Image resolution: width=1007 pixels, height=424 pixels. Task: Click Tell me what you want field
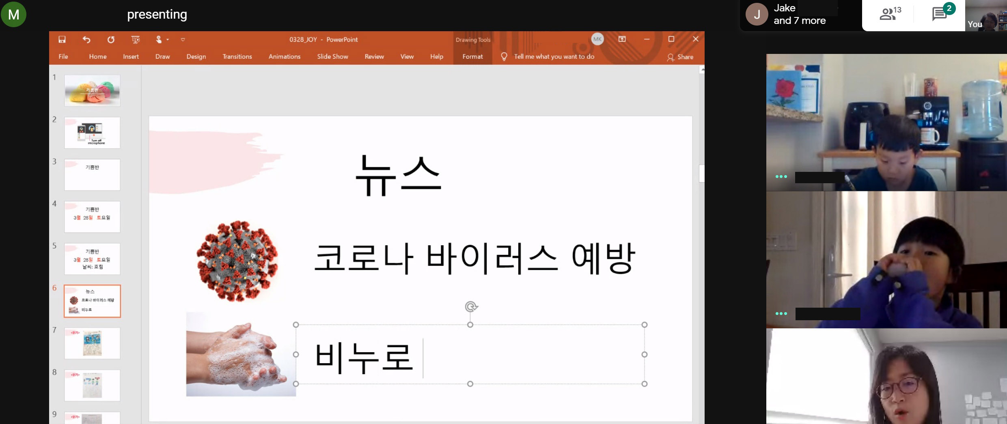tap(554, 57)
